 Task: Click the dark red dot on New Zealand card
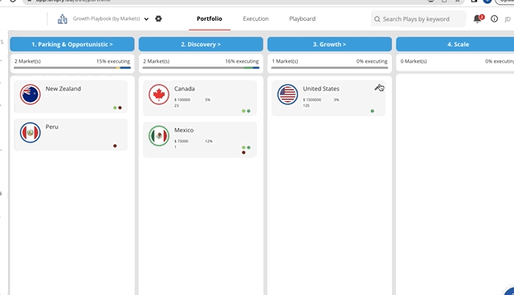(120, 107)
